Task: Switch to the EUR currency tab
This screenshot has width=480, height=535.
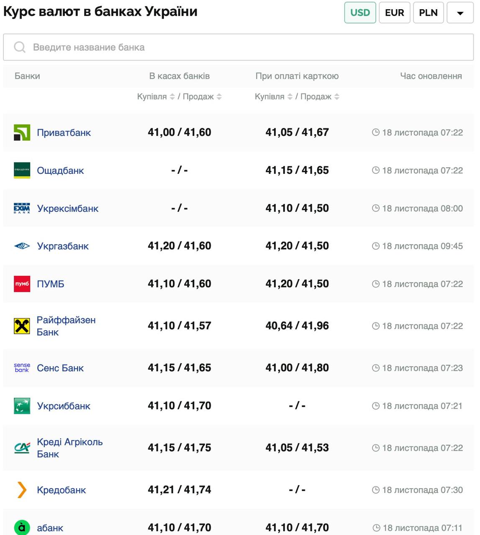Action: click(x=394, y=13)
